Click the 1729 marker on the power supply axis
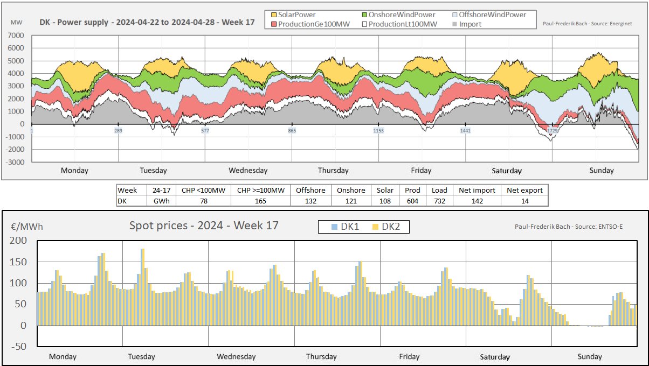This screenshot has width=649, height=366. click(x=552, y=131)
